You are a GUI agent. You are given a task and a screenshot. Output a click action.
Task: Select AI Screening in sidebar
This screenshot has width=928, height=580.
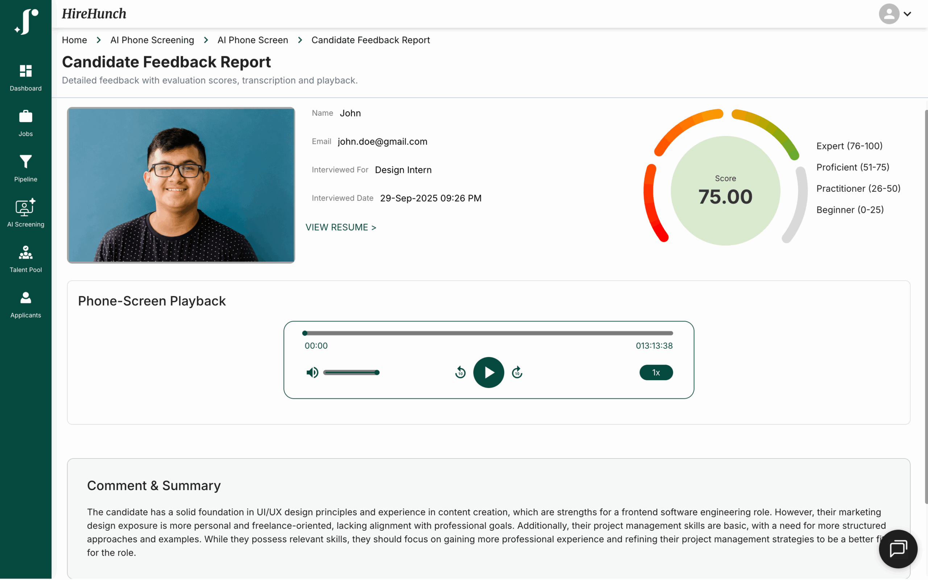[x=26, y=213]
